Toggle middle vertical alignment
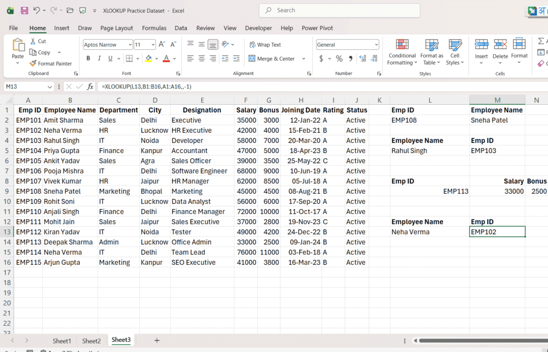The height and width of the screenshot is (352, 548). coord(202,44)
